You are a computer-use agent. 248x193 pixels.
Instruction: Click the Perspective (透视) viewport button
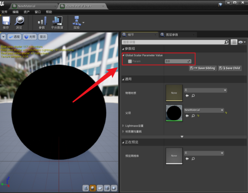[15, 37]
